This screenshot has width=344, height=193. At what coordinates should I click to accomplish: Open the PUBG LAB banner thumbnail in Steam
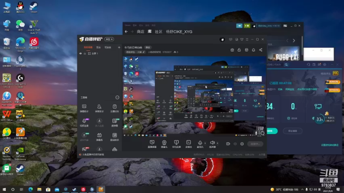coord(284,54)
